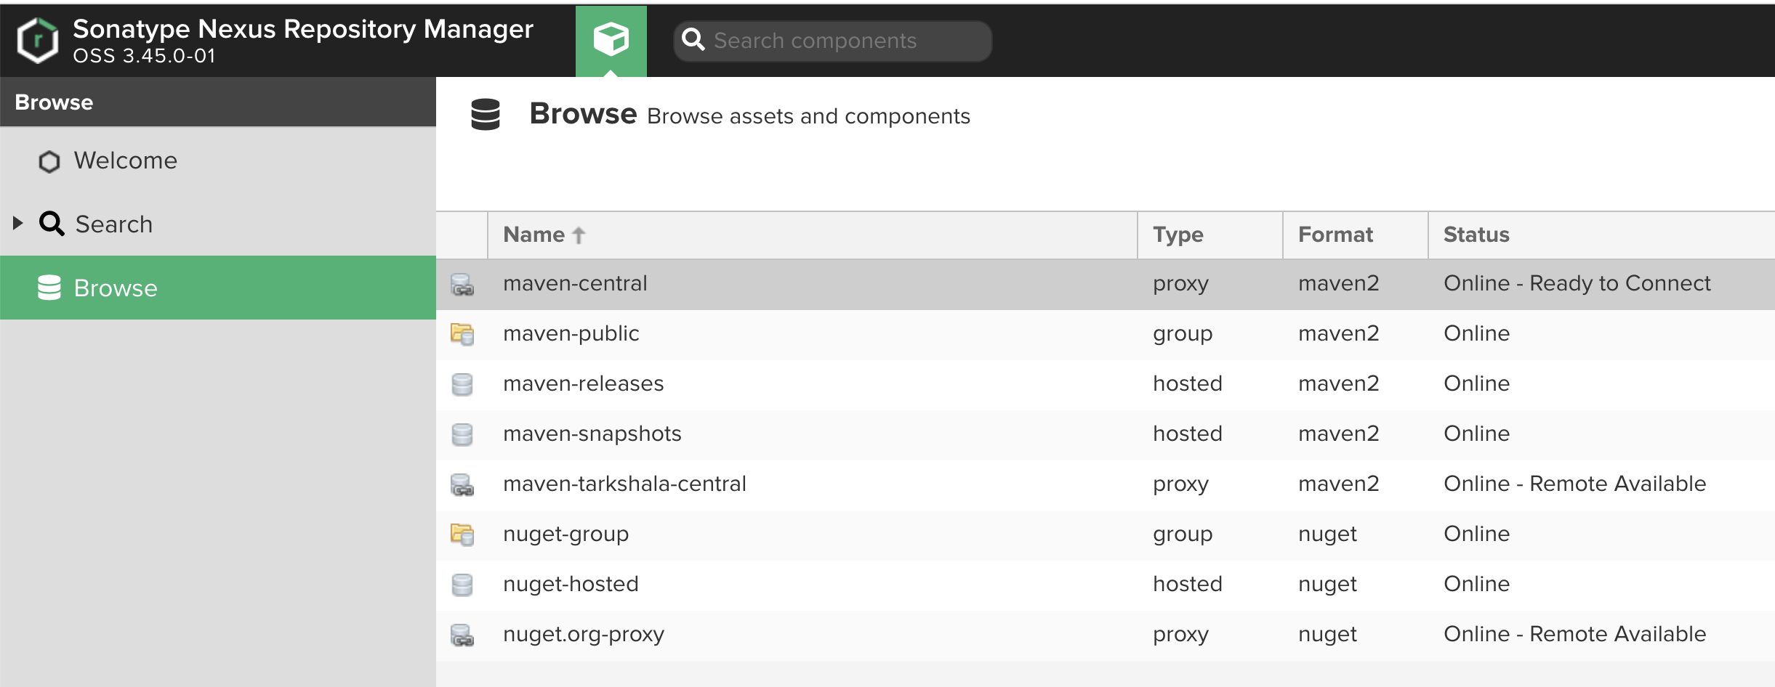1775x687 pixels.
Task: Click nuget.org-proxy 'Online - Remote Available' status
Action: pos(1575,634)
